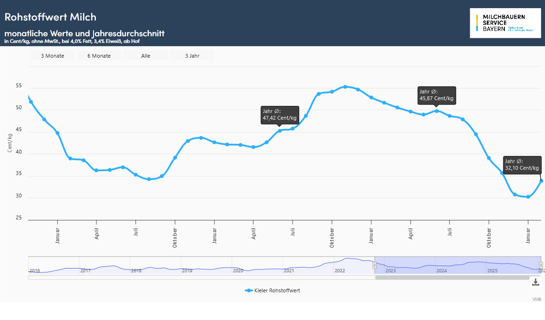Click the left navigator range handle

coord(375,265)
